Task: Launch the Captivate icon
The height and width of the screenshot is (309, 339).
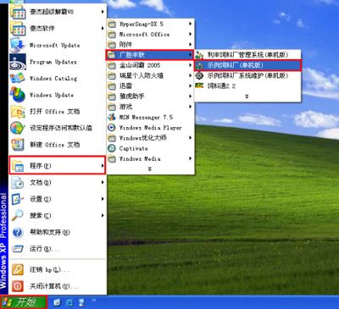Action: [x=112, y=148]
